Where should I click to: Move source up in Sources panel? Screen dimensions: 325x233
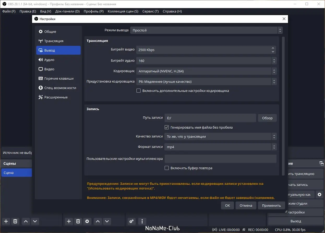click(98, 221)
